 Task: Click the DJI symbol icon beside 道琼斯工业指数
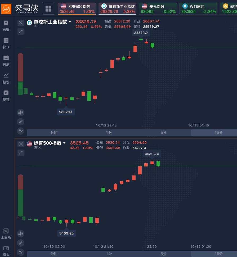click(x=29, y=22)
